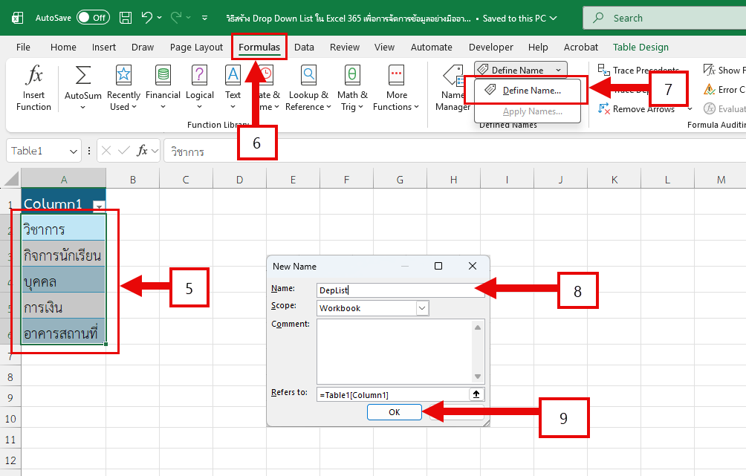Viewport: 746px width, 476px height.
Task: Choose Apply Names... menu entry
Action: coord(528,111)
